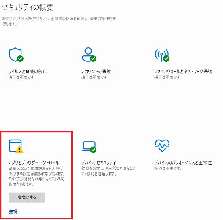Select the ファイアウォールとネットワーク保護 title

click(x=183, y=71)
